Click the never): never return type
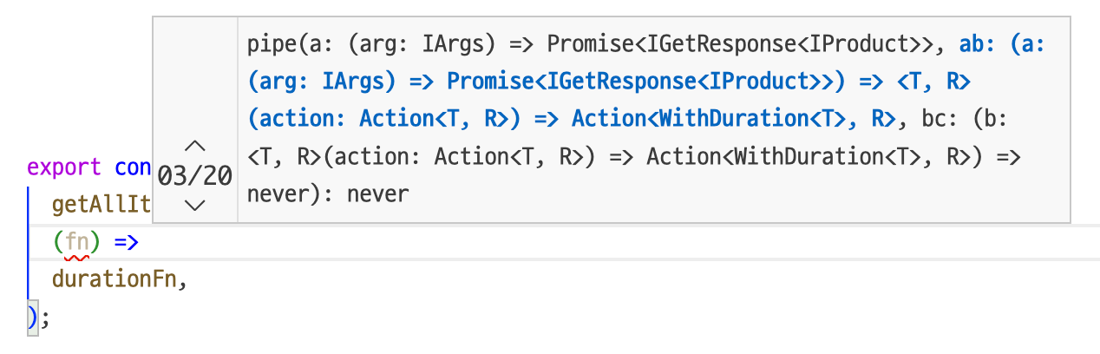1100x354 pixels. point(328,193)
